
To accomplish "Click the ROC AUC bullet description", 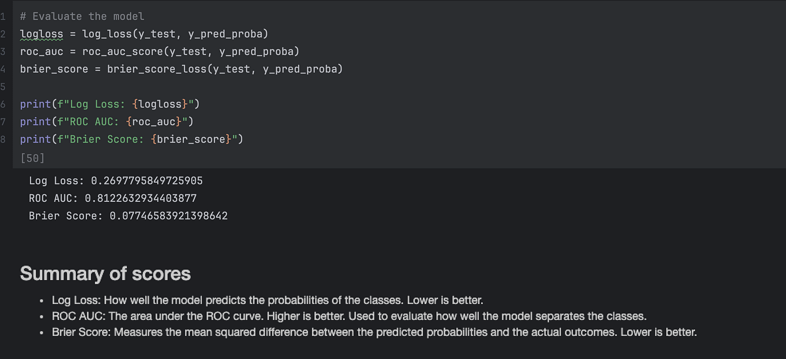I will (349, 316).
